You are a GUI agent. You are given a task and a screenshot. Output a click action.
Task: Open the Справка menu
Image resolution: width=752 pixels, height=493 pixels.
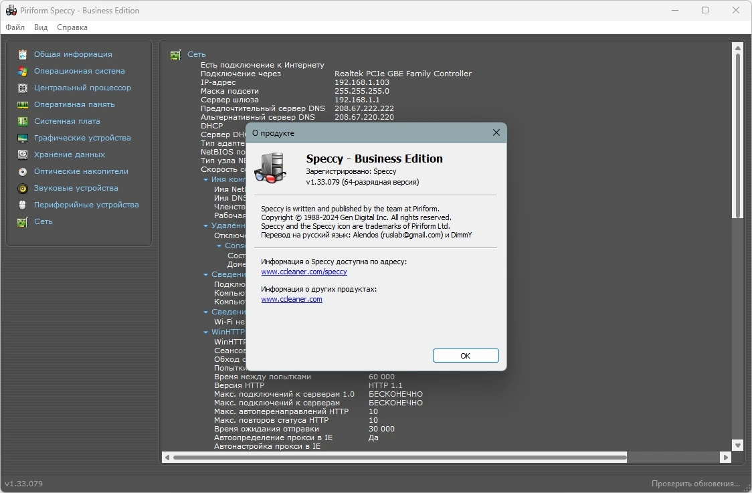pos(72,27)
